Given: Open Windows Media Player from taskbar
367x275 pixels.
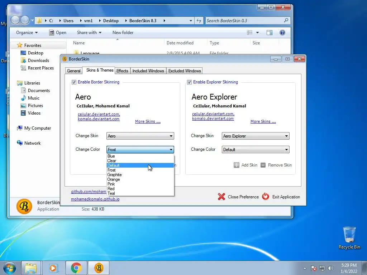Looking at the screenshot, I should [53, 268].
